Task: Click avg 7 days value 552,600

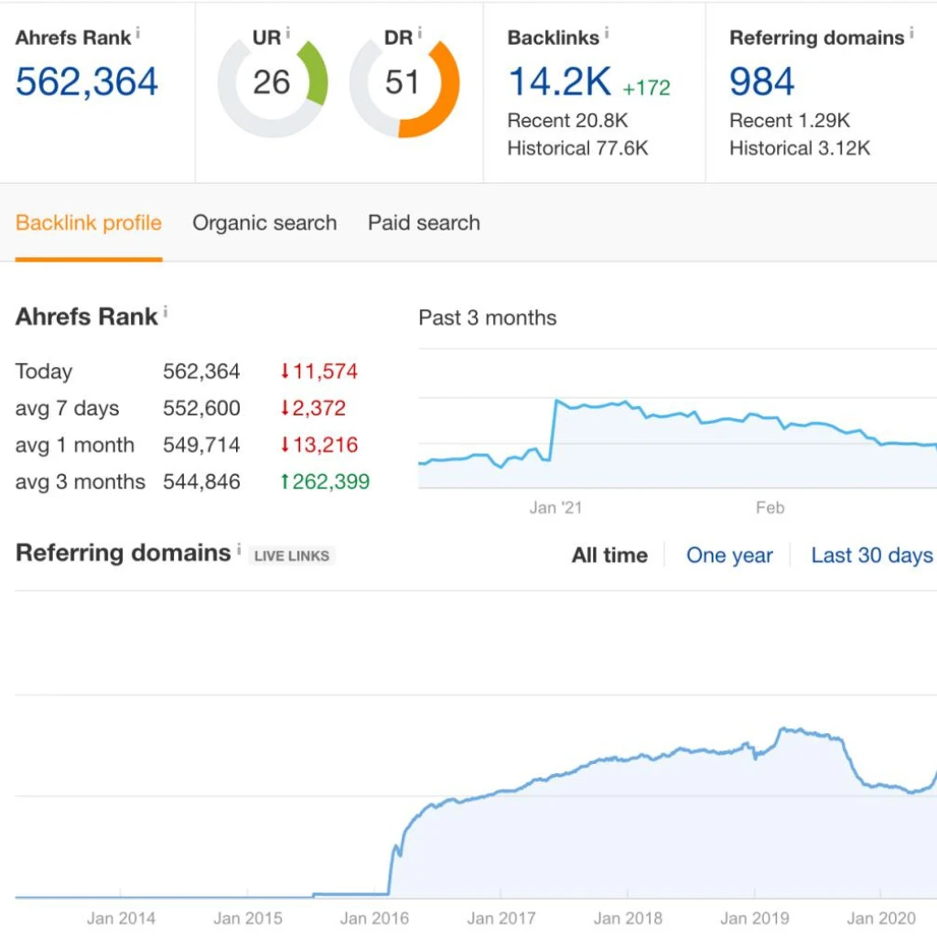Action: click(201, 408)
